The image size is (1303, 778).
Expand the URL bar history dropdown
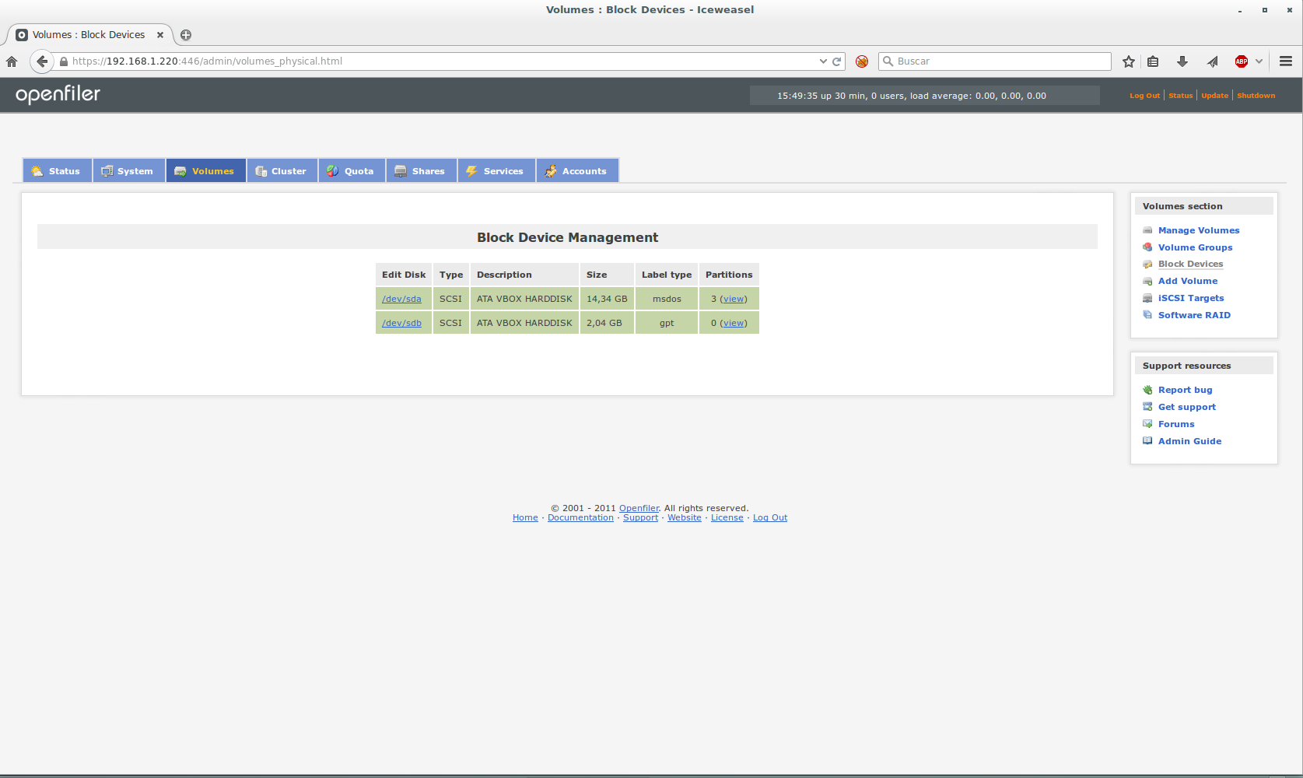[x=823, y=61]
